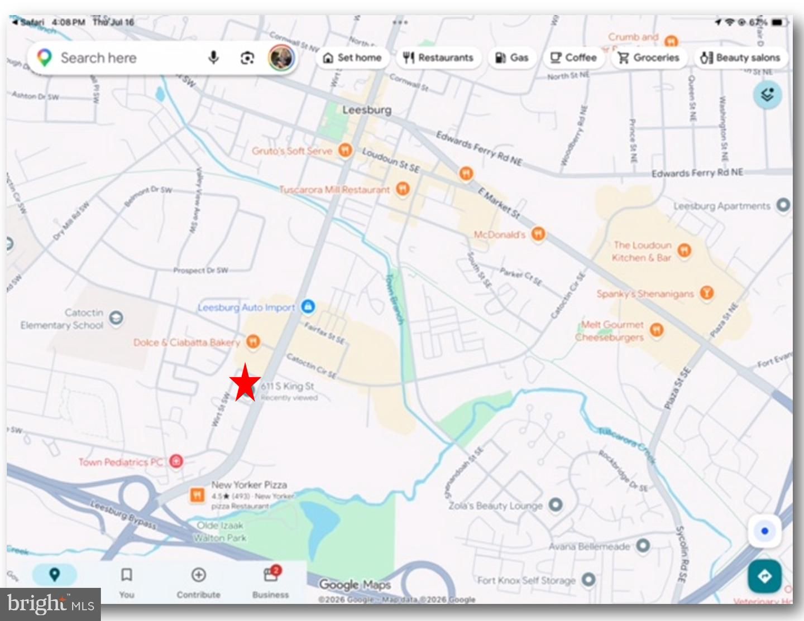Viewport: 804px width, 621px height.
Task: Switch to the You tab
Action: (x=127, y=582)
